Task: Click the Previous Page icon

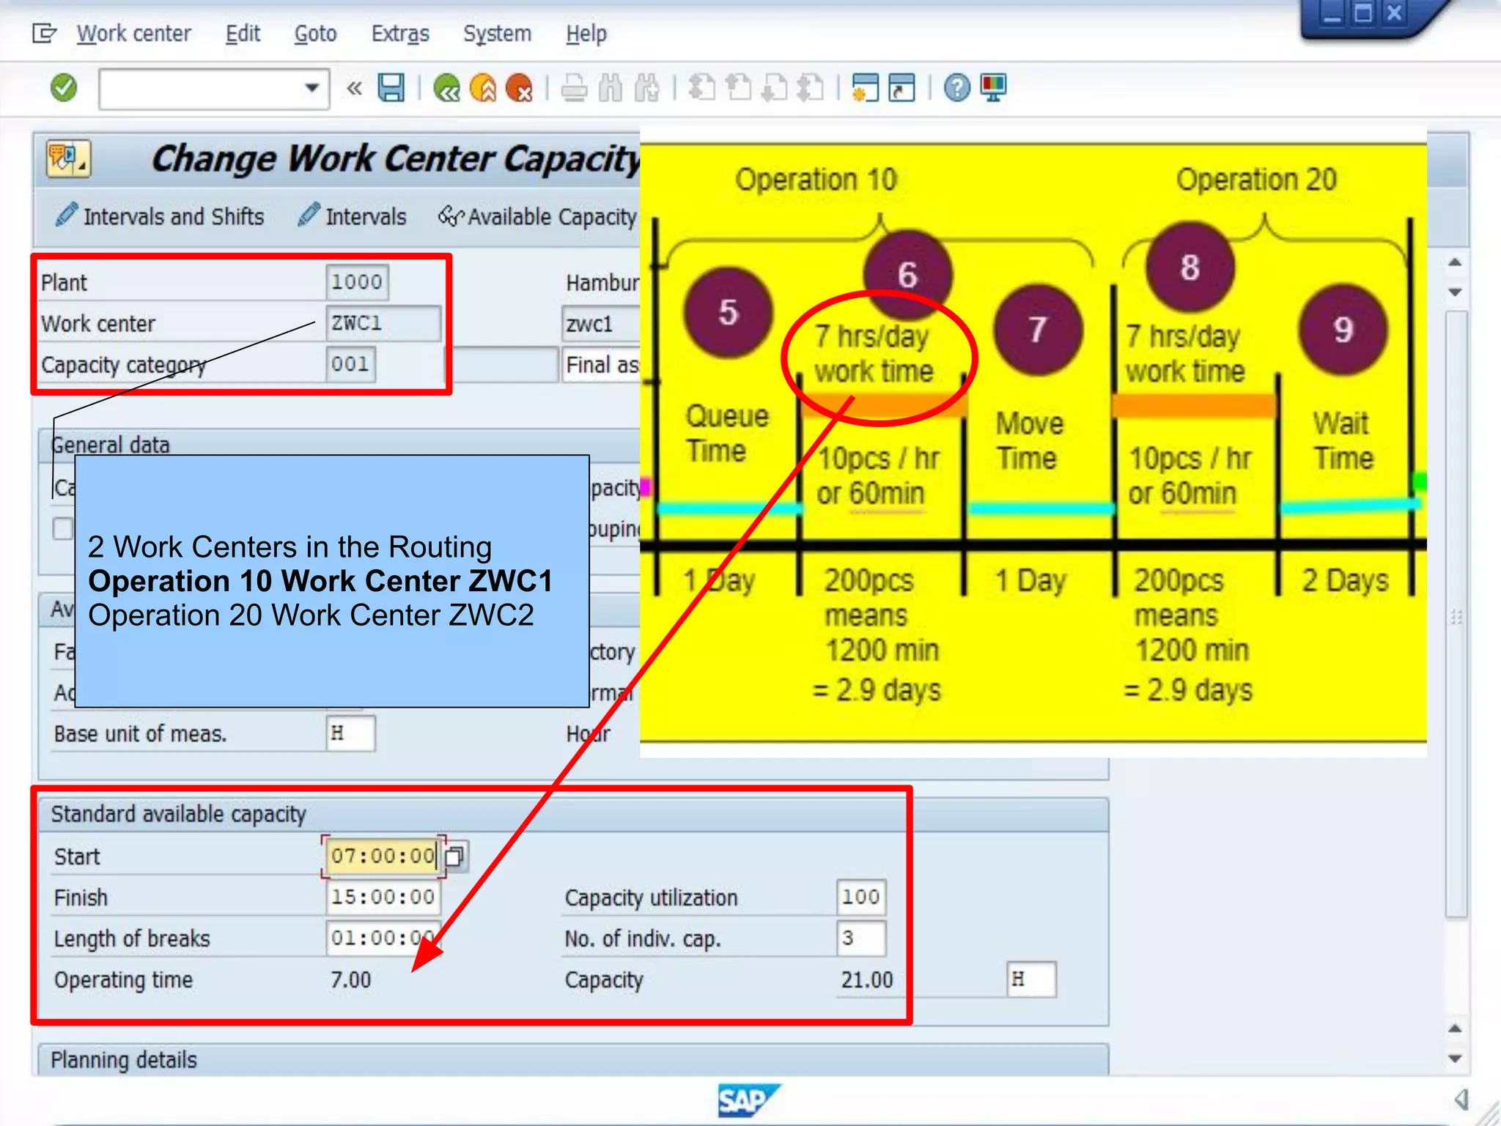Action: (x=739, y=89)
